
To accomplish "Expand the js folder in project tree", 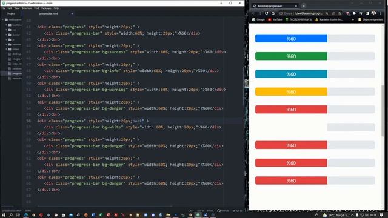I will click(7, 39).
